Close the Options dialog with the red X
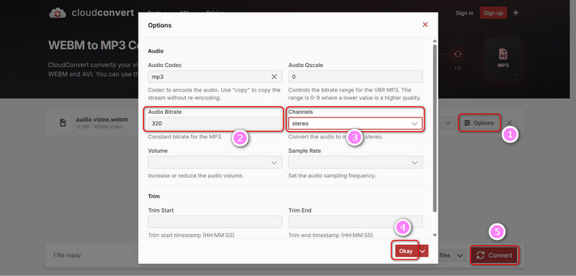The image size is (576, 276). (425, 25)
